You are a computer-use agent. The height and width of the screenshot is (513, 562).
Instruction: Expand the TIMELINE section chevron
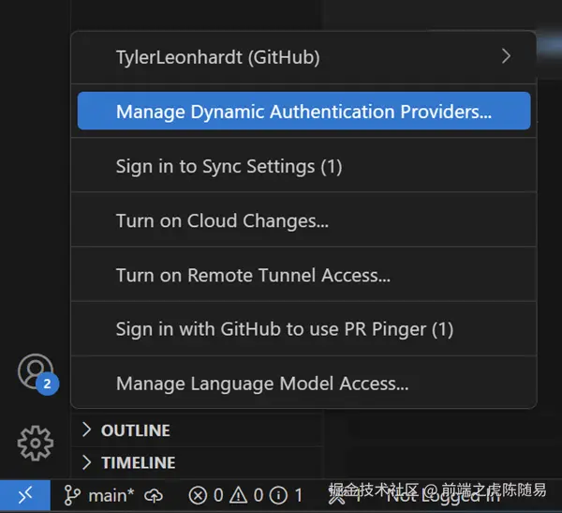click(86, 462)
